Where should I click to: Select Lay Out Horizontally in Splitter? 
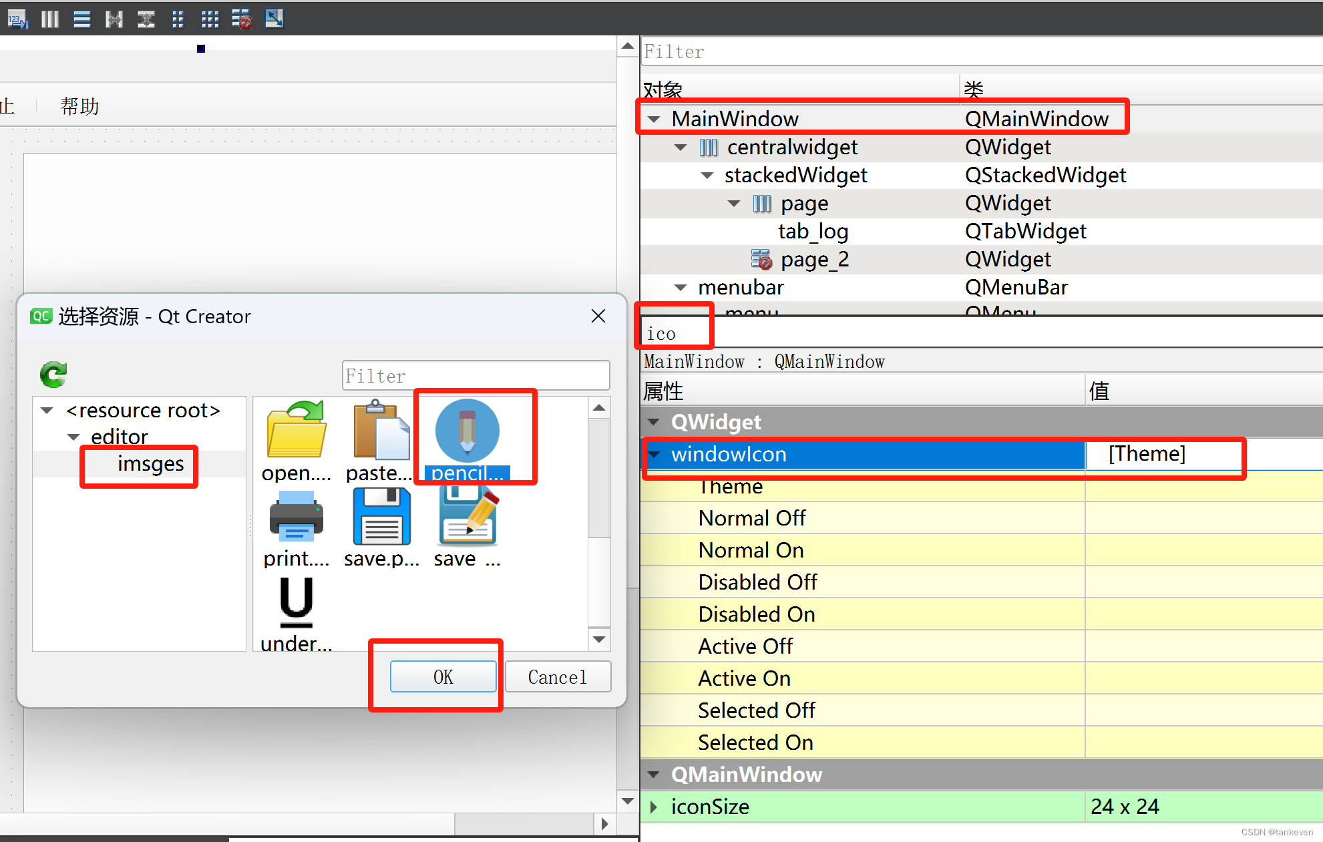(114, 19)
